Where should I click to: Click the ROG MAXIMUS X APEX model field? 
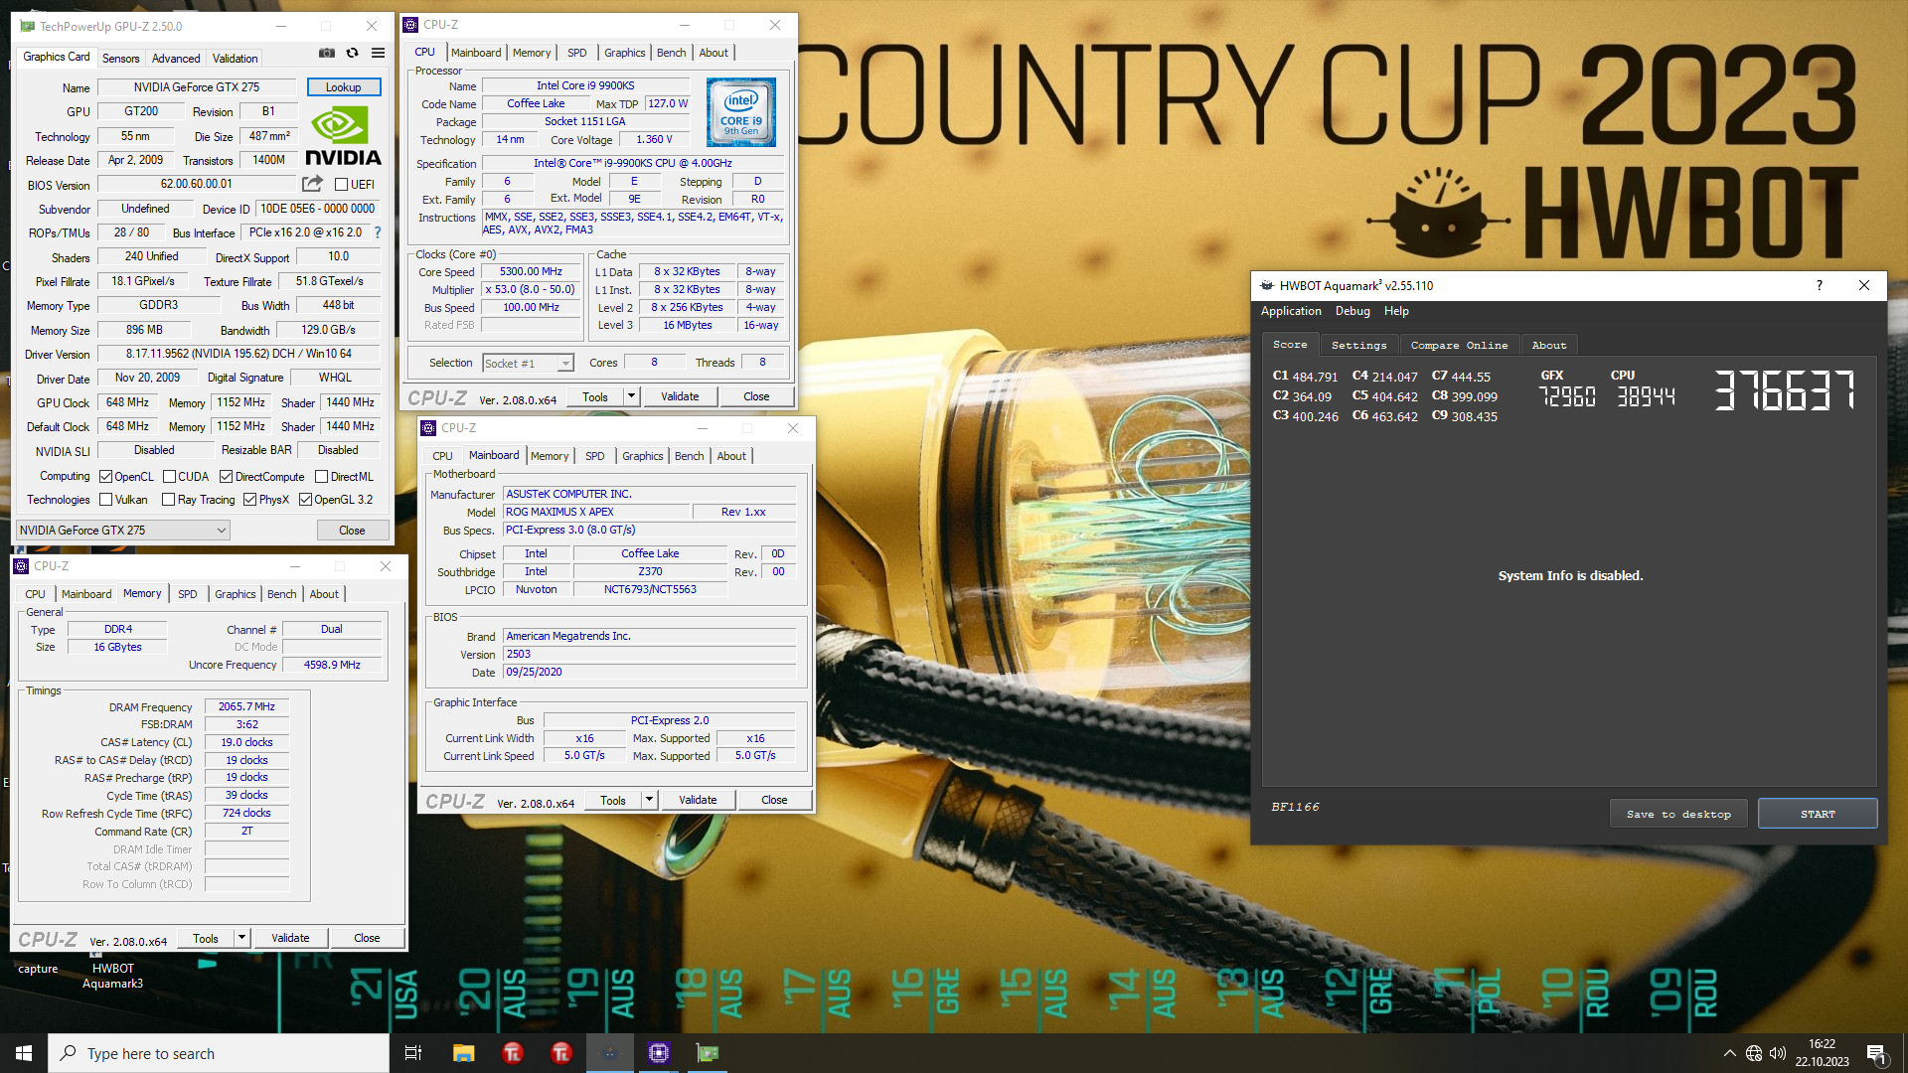point(595,512)
